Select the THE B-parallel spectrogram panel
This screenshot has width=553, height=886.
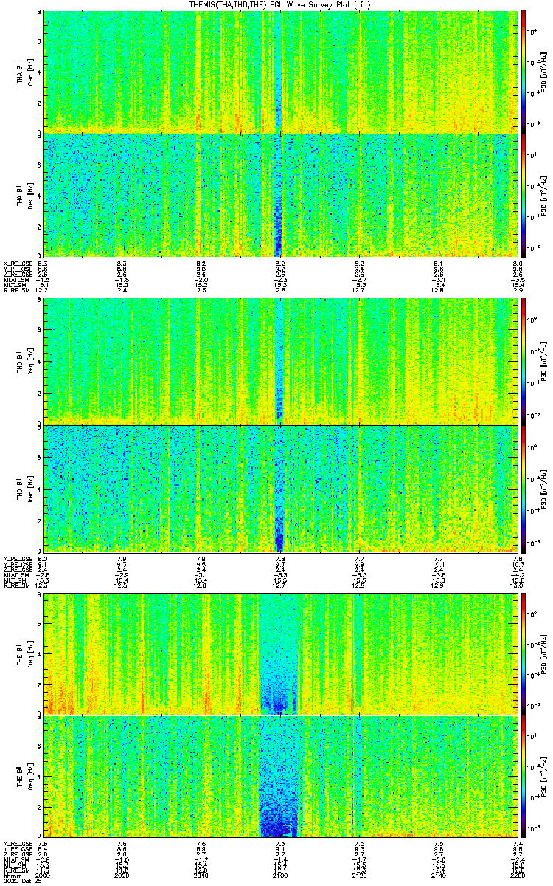280,777
